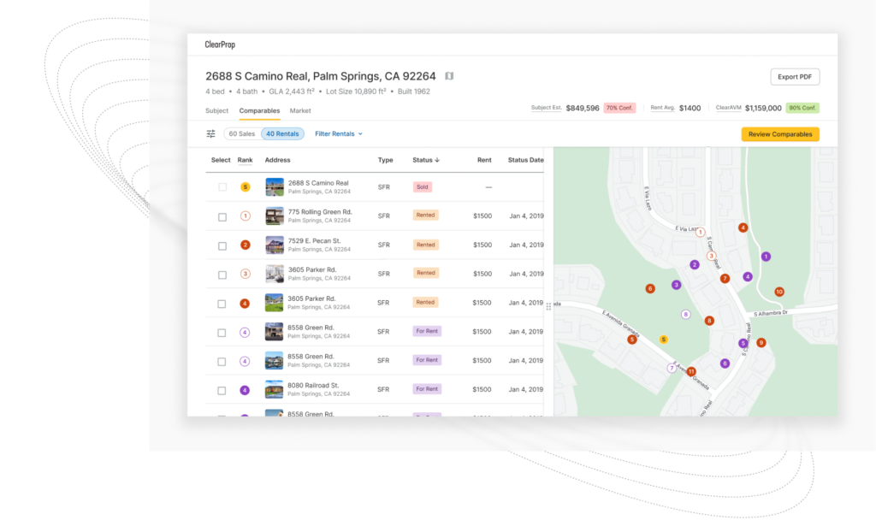Select orange map pin number 11
876x532 pixels.
click(691, 371)
